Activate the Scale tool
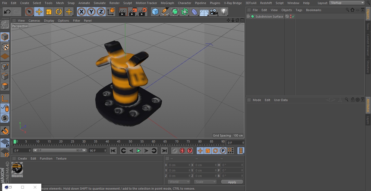Image resolution: width=371 pixels, height=191 pixels. (x=49, y=12)
